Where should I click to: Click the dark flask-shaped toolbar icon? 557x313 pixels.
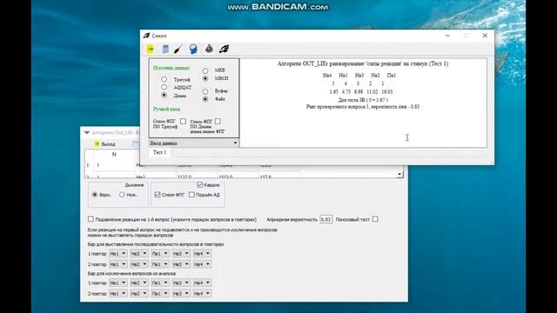coord(209,49)
